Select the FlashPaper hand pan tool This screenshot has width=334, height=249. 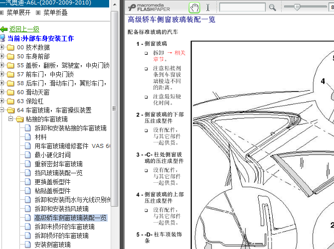[x=194, y=7]
